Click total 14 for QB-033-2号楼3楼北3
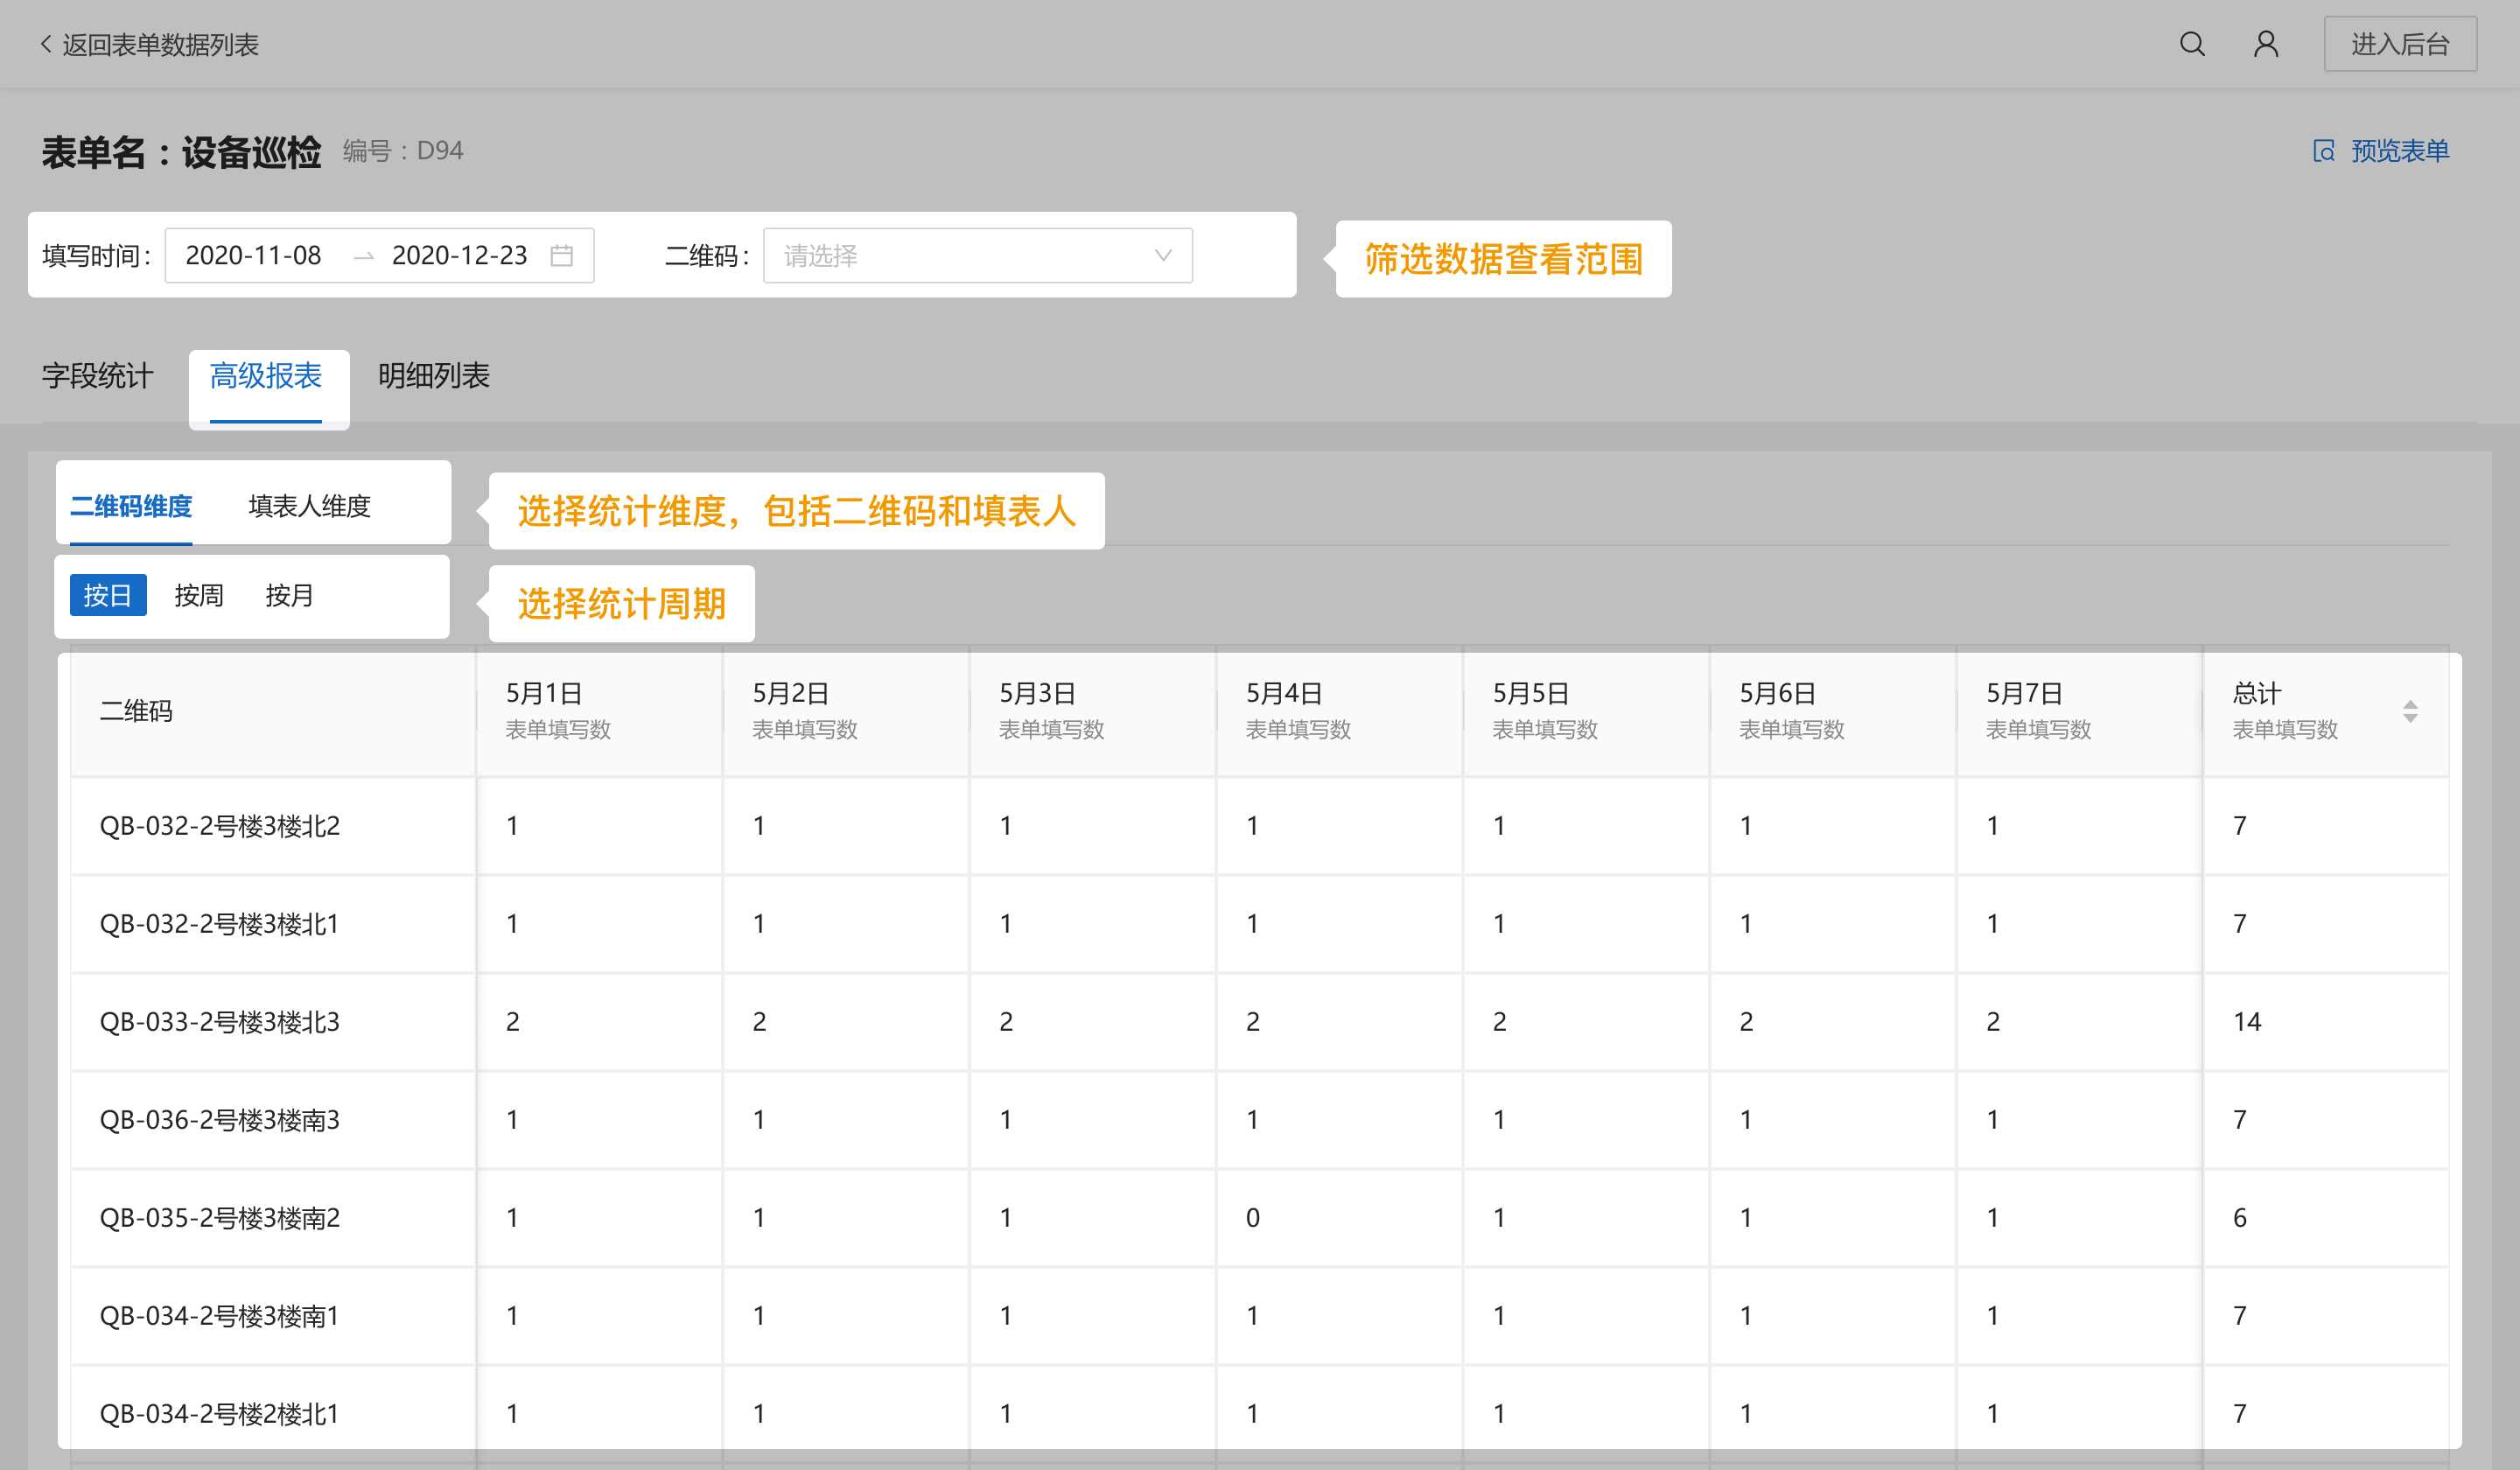 [2247, 1022]
